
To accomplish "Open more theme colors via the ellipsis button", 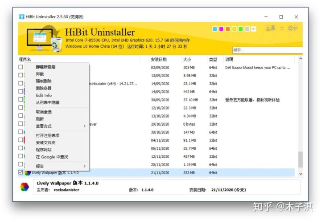I will 254,29.
